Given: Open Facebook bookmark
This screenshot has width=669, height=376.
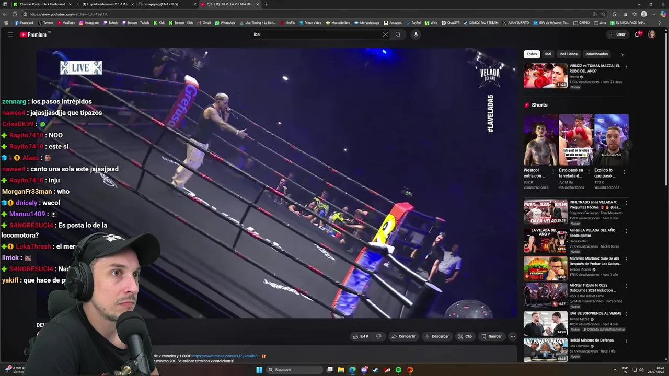Looking at the screenshot, I should 24,23.
